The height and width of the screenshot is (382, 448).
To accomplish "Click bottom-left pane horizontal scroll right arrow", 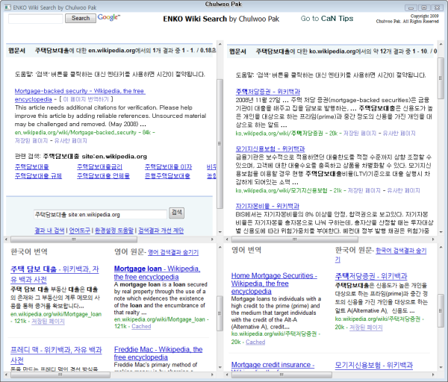I will (x=212, y=375).
